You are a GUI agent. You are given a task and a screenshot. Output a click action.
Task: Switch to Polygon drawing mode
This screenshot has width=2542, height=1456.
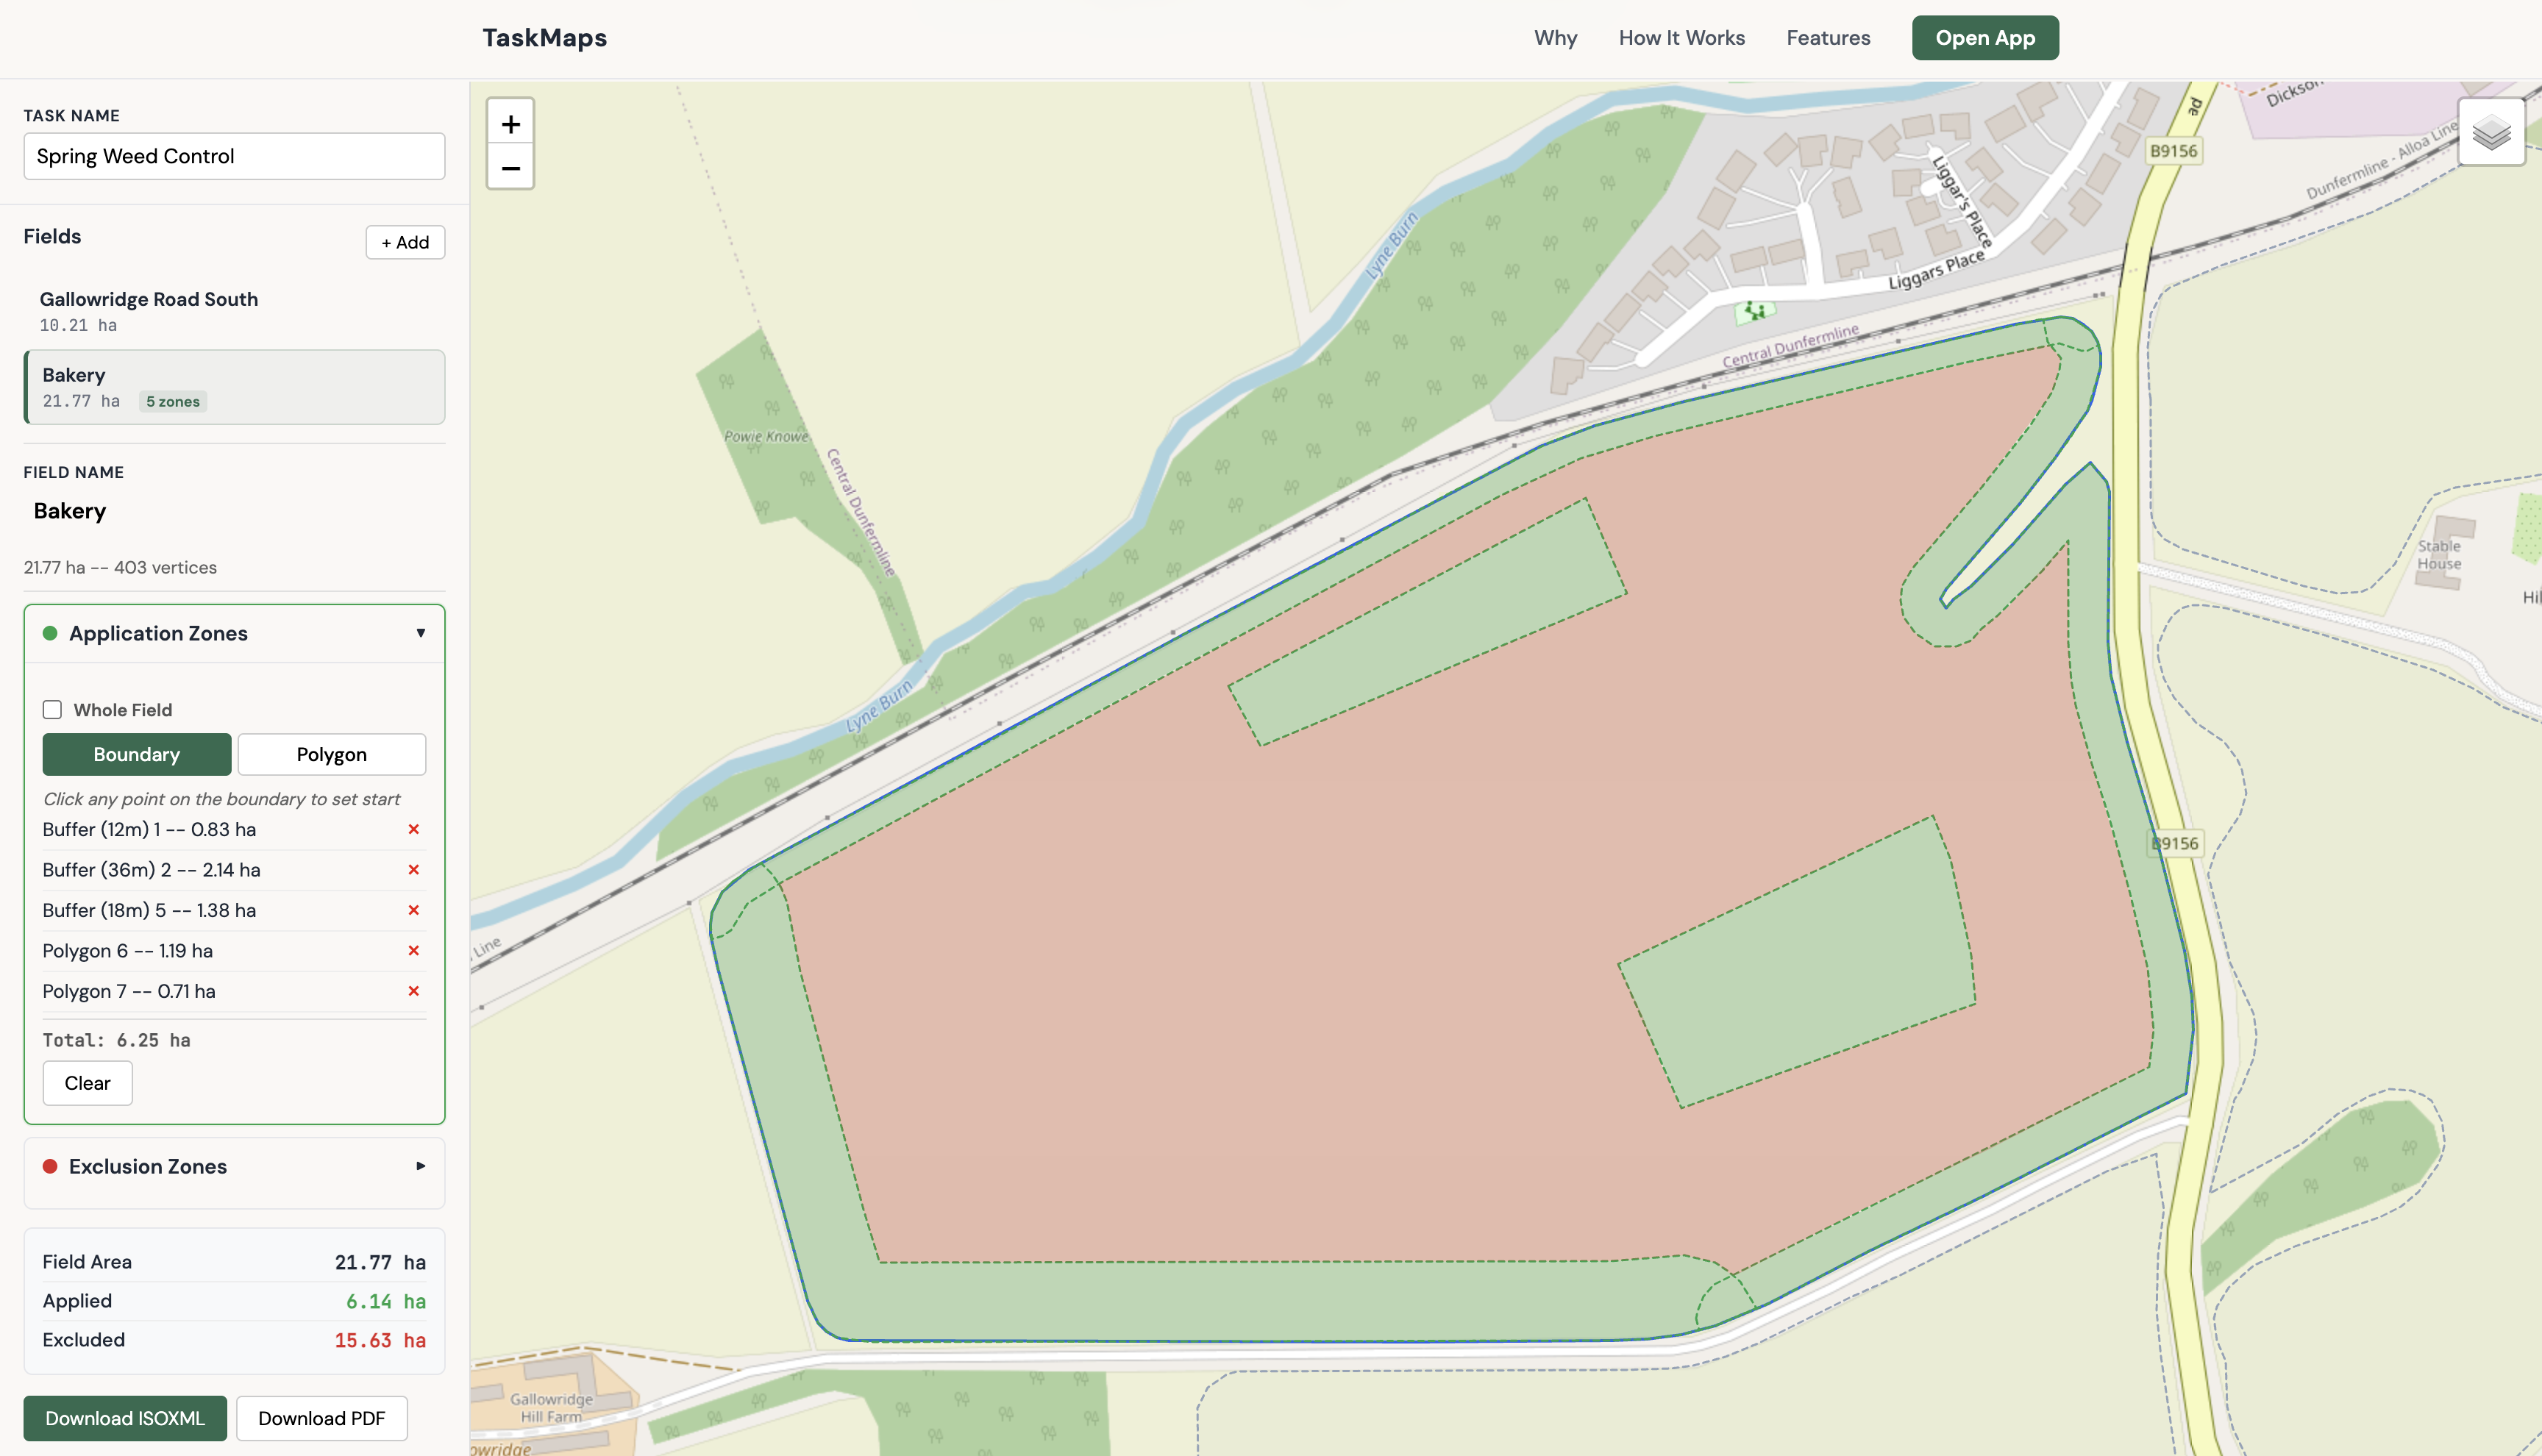[x=331, y=754]
